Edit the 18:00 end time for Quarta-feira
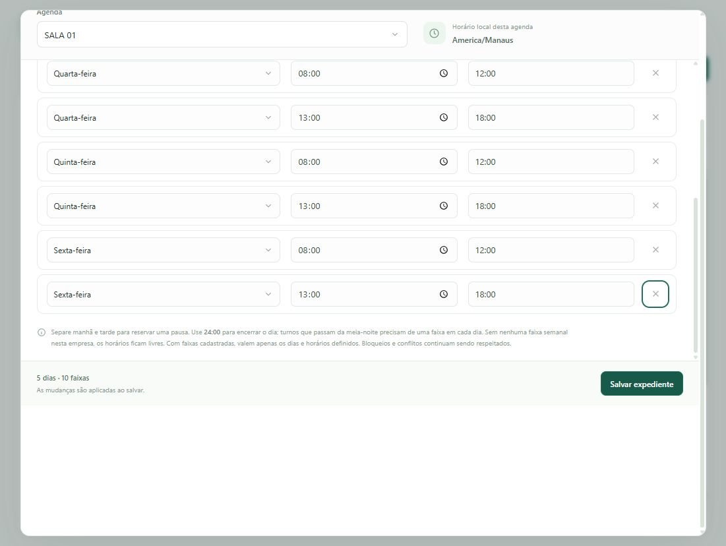Screen dimensions: 726x546 coord(551,117)
